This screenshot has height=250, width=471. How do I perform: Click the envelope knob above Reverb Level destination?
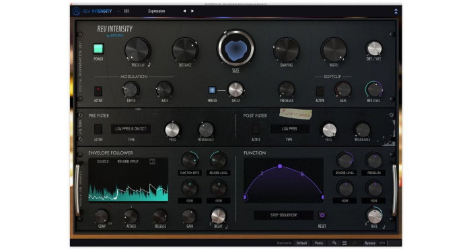click(x=219, y=160)
